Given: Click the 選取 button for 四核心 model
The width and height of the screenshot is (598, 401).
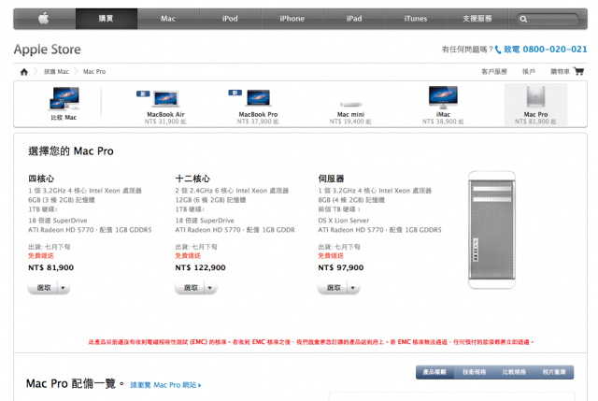Looking at the screenshot, I should (x=43, y=288).
